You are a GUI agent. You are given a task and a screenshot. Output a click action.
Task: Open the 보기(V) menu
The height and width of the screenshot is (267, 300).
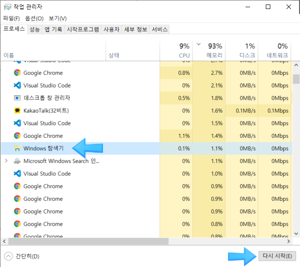58,18
